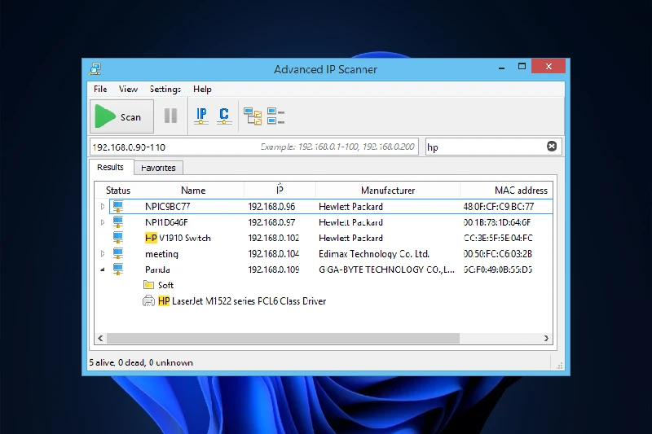Open the Help menu
The height and width of the screenshot is (434, 652).
(202, 89)
